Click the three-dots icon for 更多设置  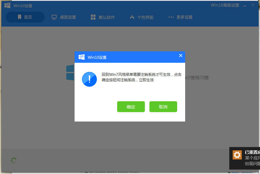click(171, 17)
